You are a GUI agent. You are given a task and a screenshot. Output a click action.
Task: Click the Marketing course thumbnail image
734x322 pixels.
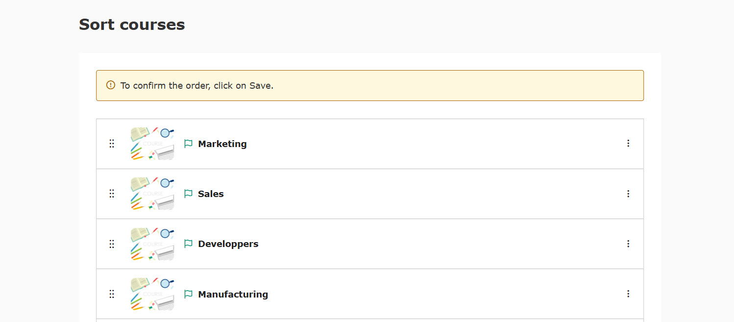(x=152, y=144)
